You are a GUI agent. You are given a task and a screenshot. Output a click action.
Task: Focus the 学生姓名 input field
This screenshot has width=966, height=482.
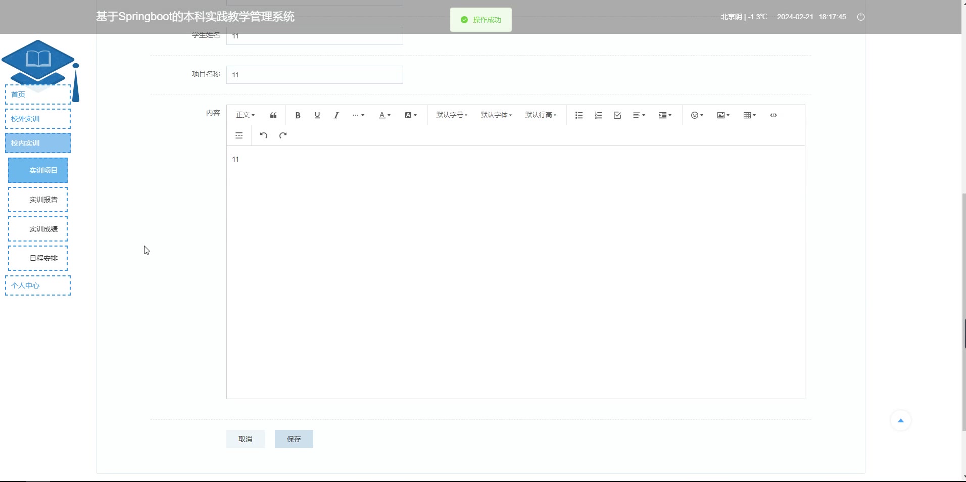pyautogui.click(x=315, y=36)
